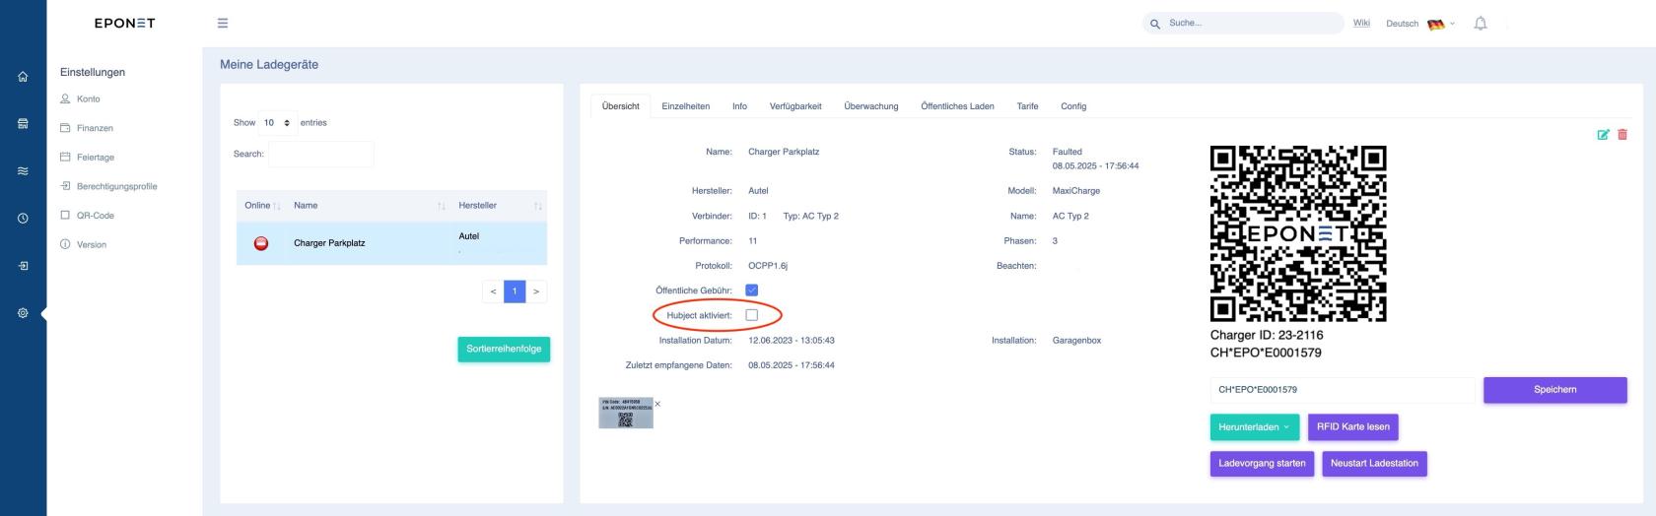Viewport: 1656px width, 516px height.
Task: Click the Autel manufacturer cell in table
Action: (469, 236)
